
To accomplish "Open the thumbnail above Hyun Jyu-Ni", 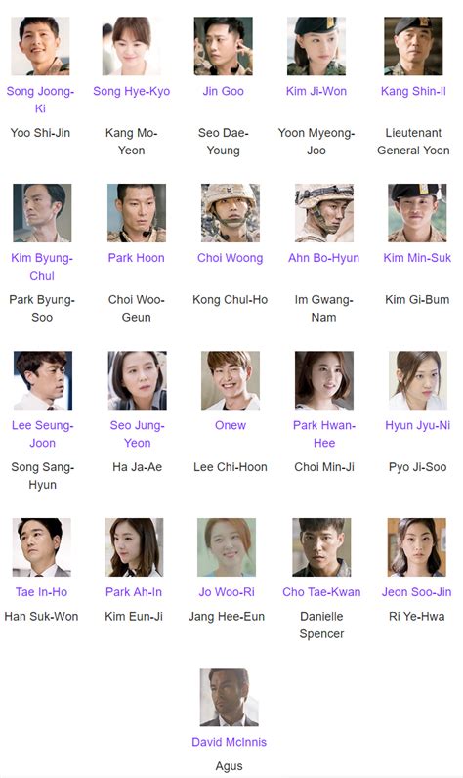I will (418, 380).
